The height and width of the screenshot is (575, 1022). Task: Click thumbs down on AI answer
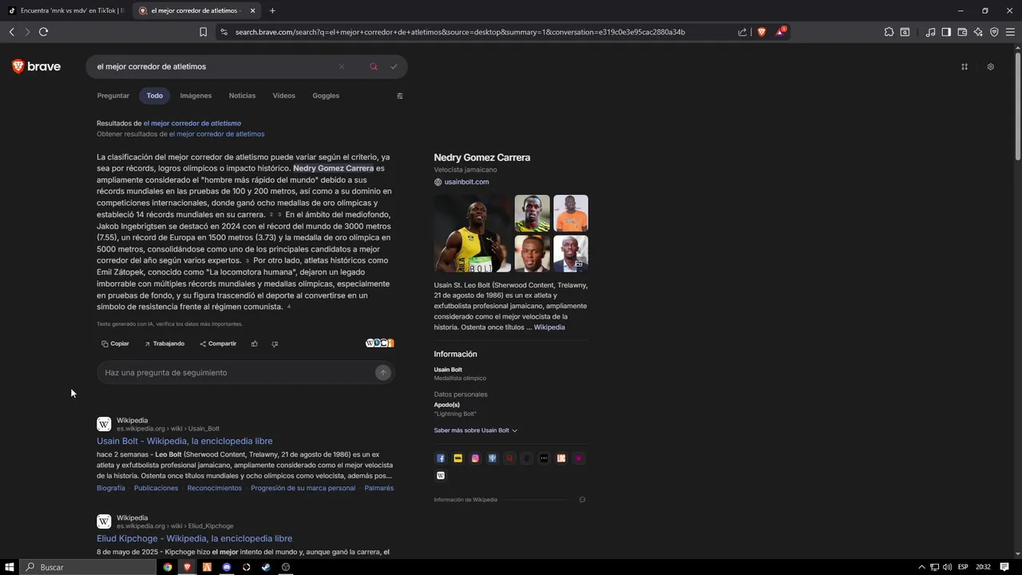[x=275, y=343]
